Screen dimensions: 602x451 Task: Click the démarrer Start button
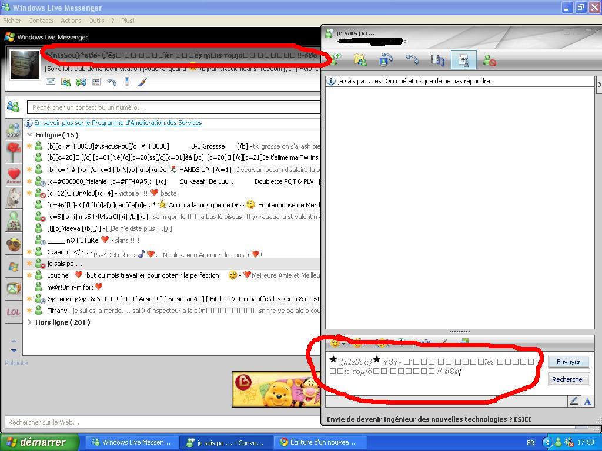(x=35, y=442)
